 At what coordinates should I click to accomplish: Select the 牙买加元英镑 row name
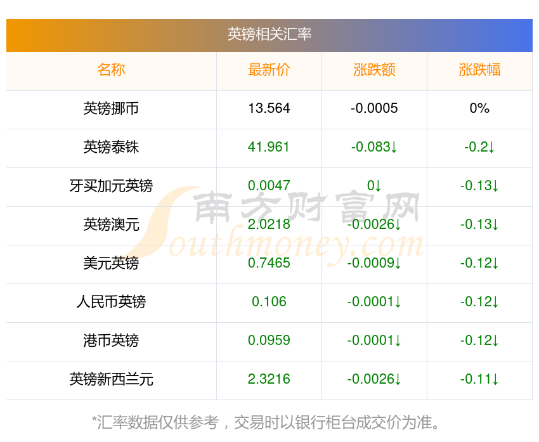(x=111, y=186)
